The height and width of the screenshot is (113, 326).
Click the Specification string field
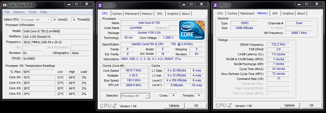162,44
